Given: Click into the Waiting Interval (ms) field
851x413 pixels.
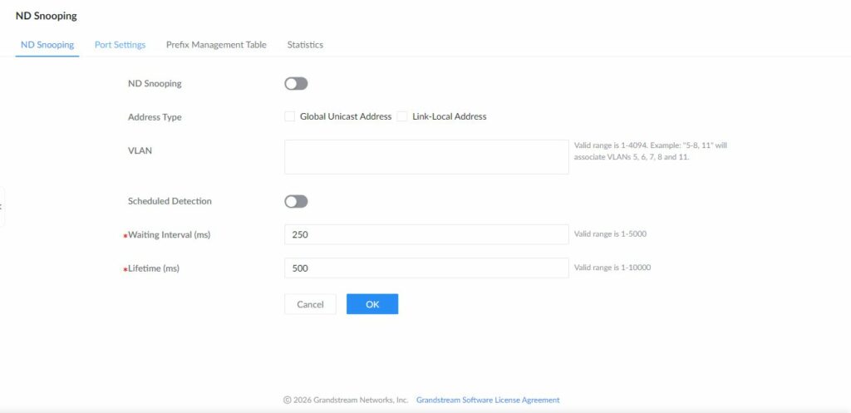Looking at the screenshot, I should 426,234.
